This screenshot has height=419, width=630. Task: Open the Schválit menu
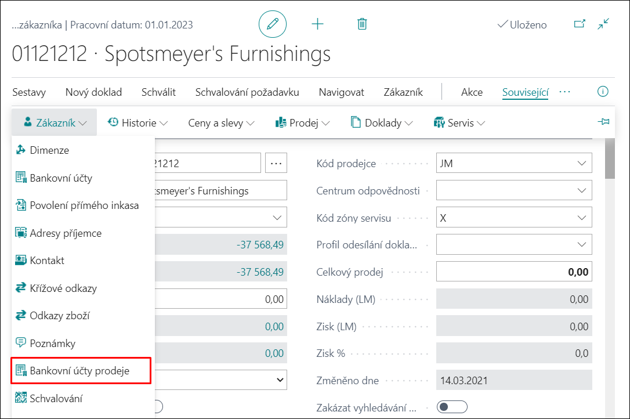pos(158,92)
